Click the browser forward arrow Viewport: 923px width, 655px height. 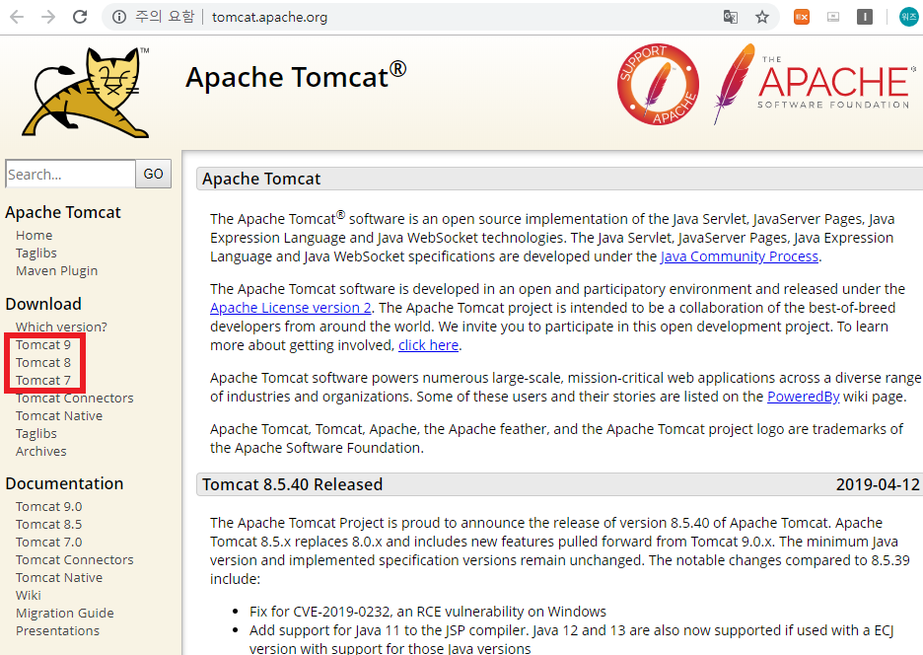tap(48, 17)
